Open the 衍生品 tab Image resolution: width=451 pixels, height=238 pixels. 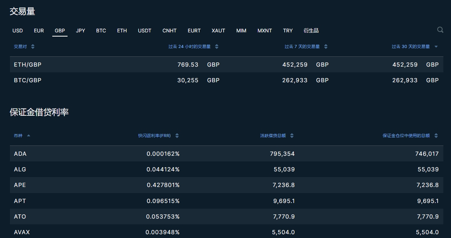(311, 30)
